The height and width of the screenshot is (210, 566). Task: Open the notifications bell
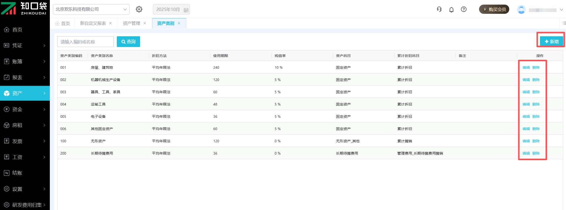click(451, 10)
